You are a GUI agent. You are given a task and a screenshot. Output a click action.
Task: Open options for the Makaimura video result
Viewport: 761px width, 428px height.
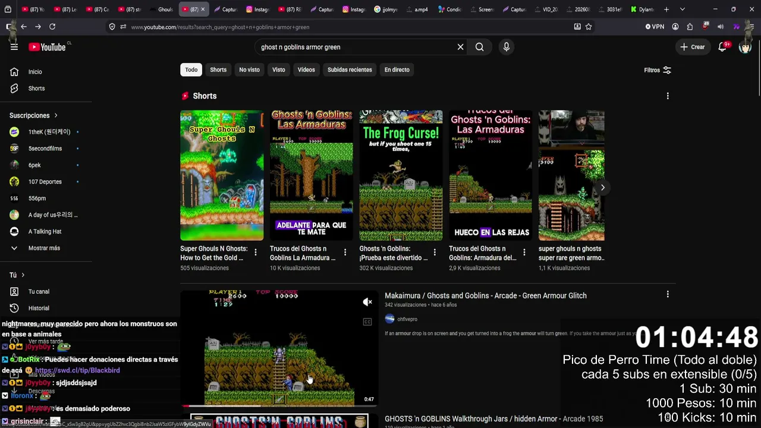(668, 294)
